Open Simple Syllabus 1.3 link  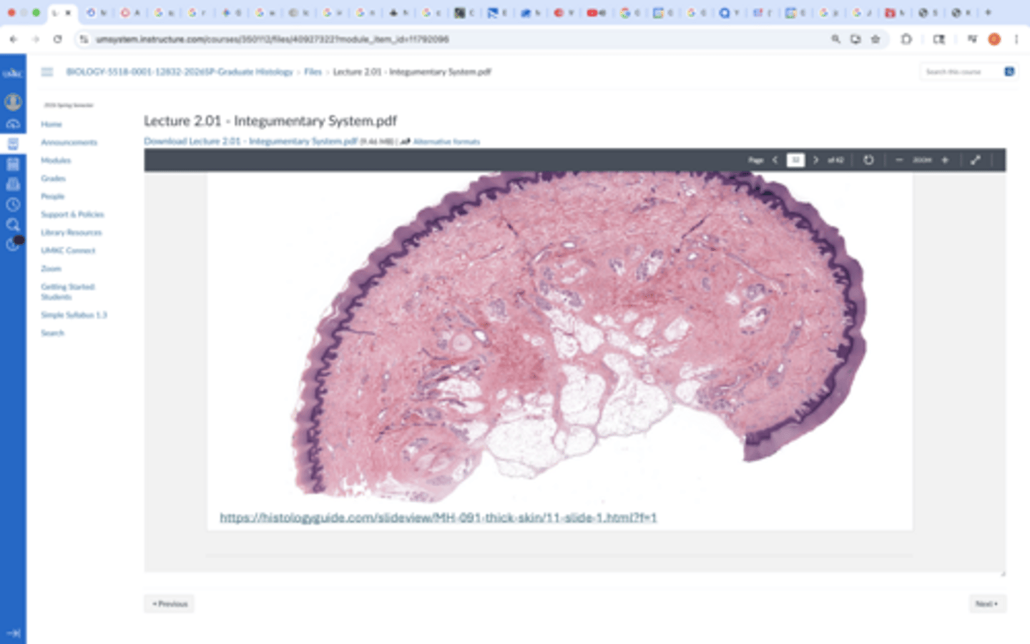coord(74,314)
